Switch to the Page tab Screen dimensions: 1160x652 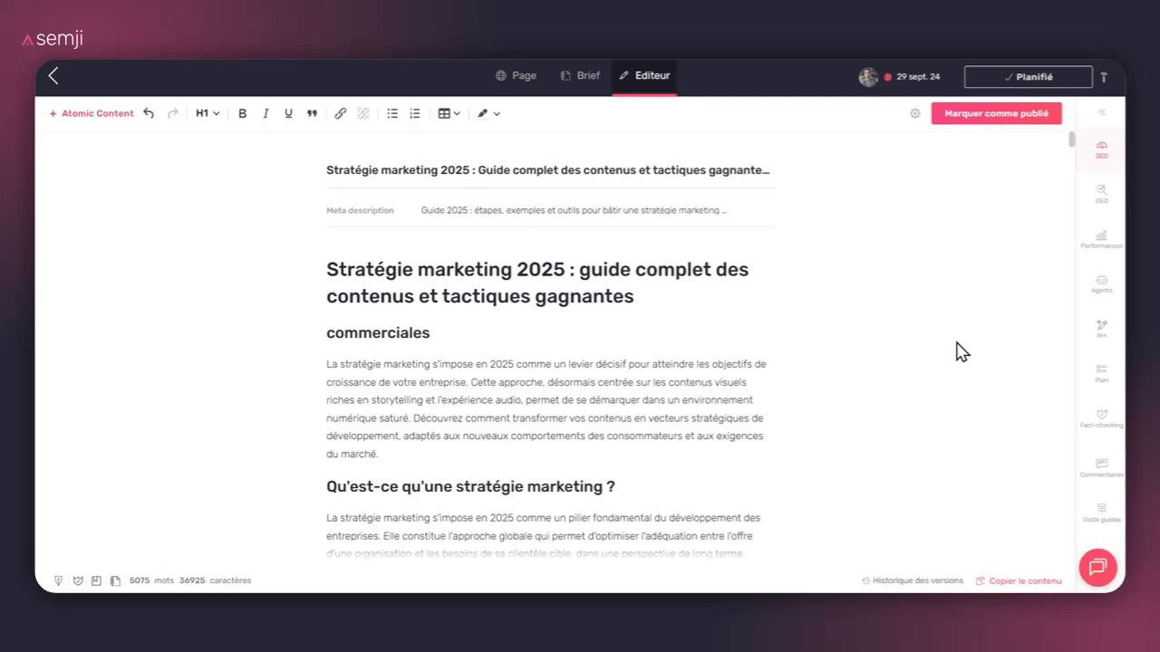tap(516, 76)
